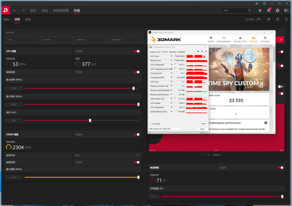
Task: Open AMD software settings gear
Action: pyautogui.click(x=277, y=11)
